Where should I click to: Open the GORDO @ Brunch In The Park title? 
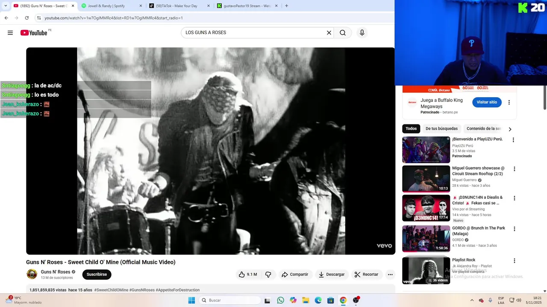[x=479, y=231]
